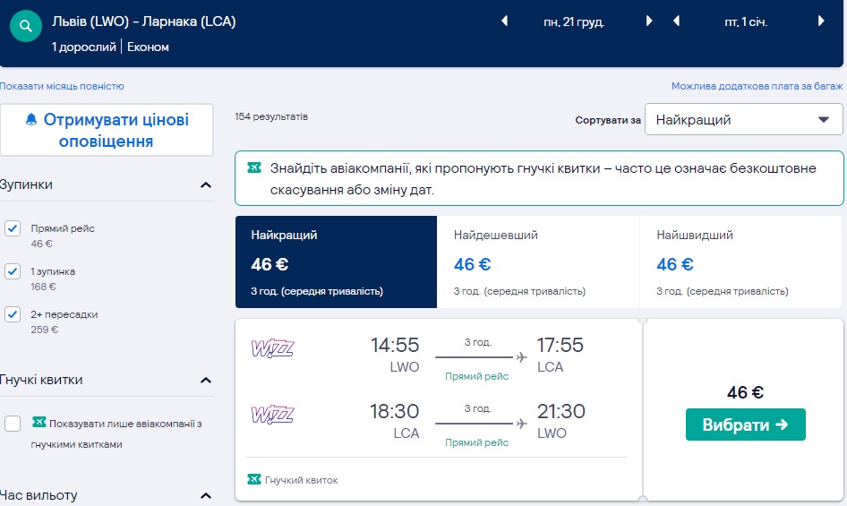Go to next departure date after 21 груд.

pos(649,21)
